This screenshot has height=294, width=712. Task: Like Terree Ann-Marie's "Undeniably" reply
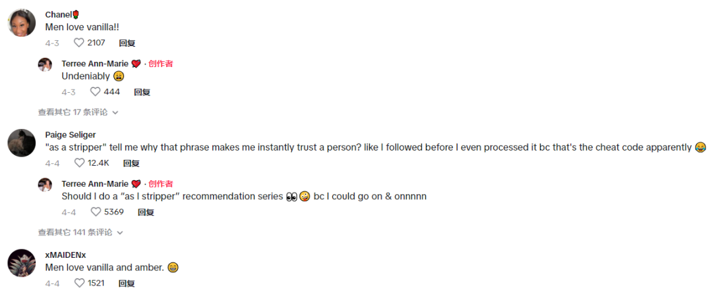[x=96, y=92]
